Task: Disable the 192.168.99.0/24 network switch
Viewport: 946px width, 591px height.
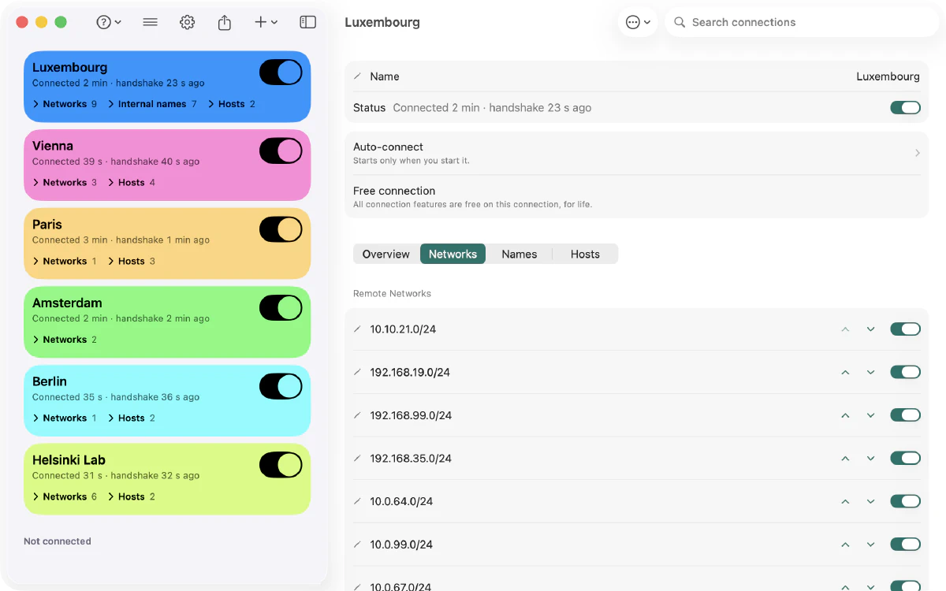Action: (x=905, y=415)
